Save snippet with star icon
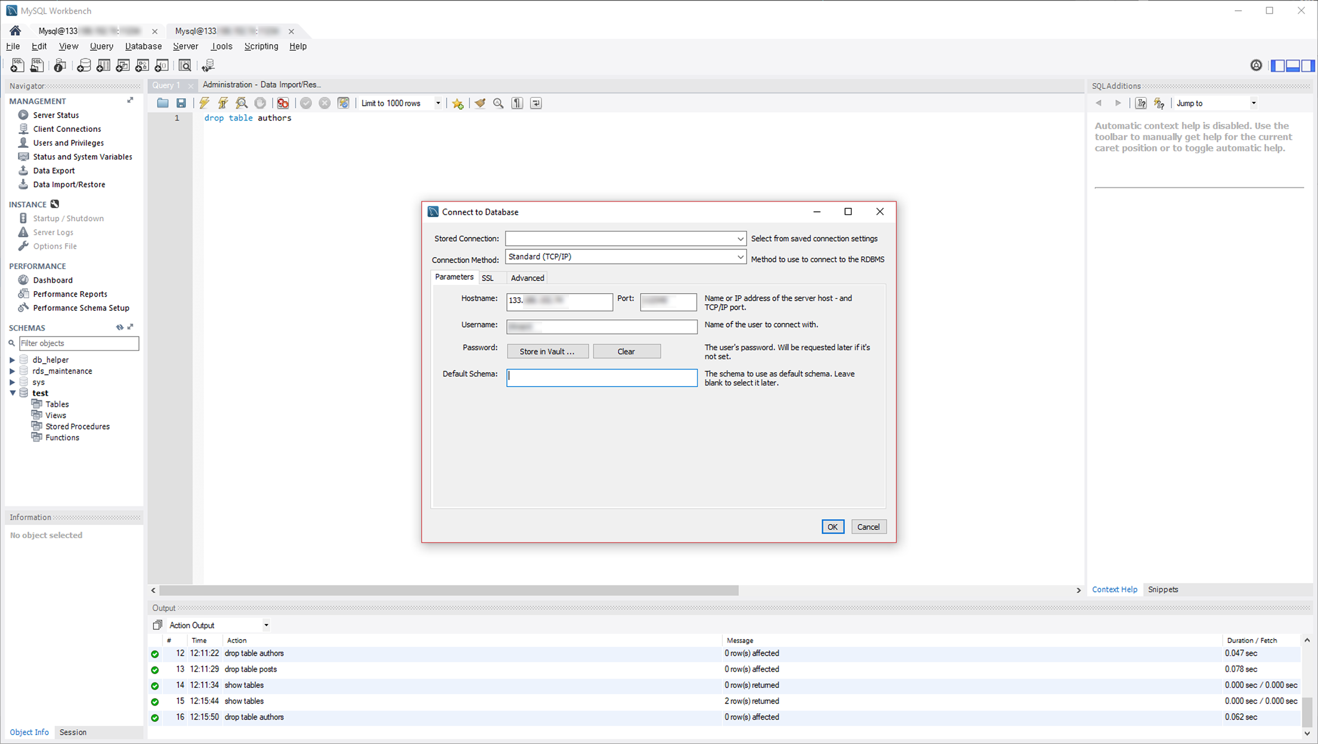The image size is (1318, 744). (x=457, y=103)
